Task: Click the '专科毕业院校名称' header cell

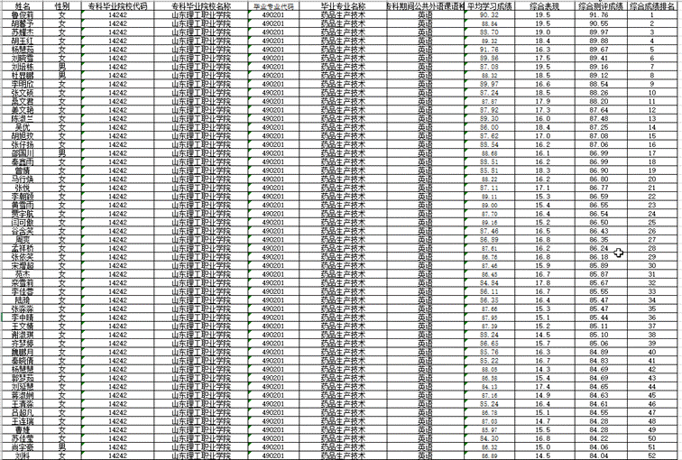Action: tap(201, 6)
